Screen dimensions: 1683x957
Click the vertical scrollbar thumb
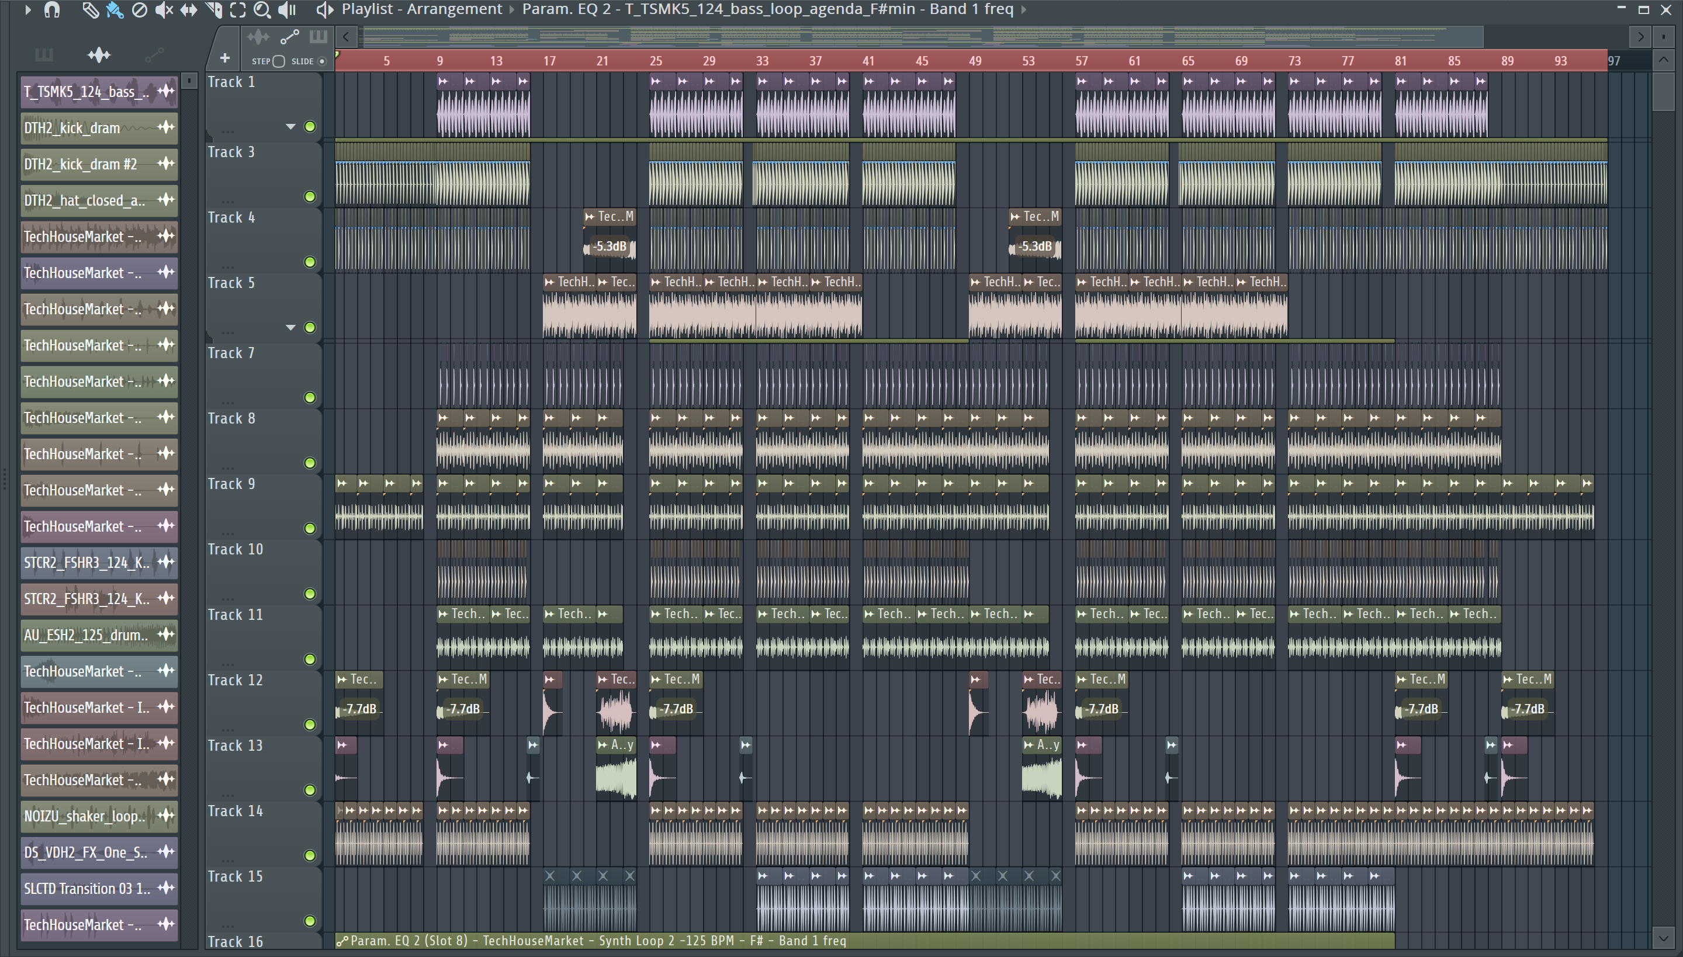1663,92
